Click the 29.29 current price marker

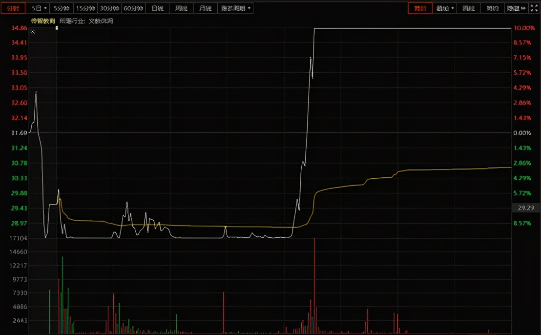(x=526, y=208)
